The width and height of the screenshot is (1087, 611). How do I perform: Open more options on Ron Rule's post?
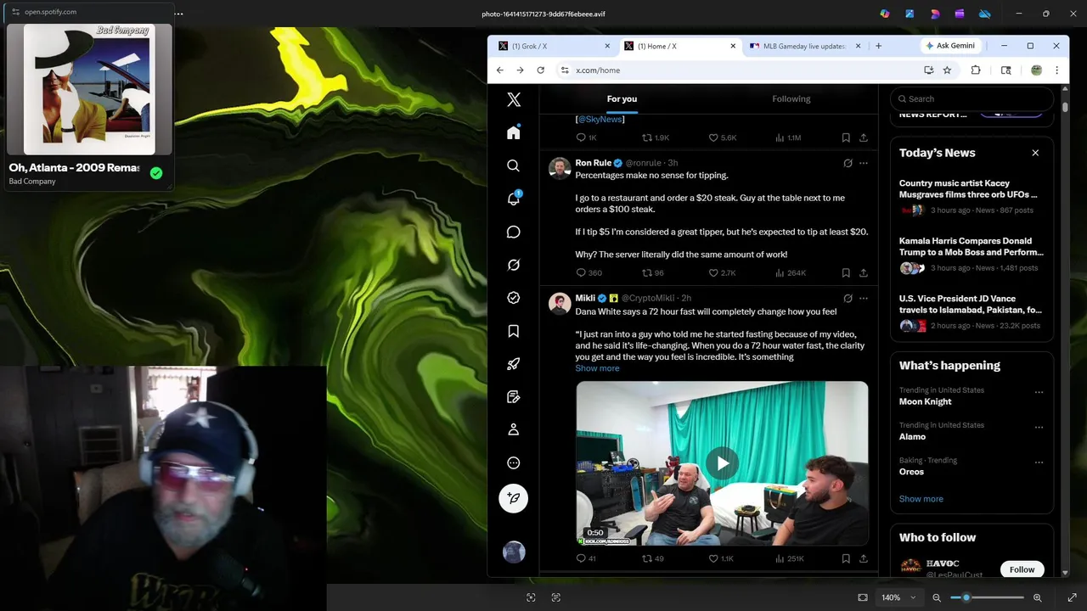[863, 163]
